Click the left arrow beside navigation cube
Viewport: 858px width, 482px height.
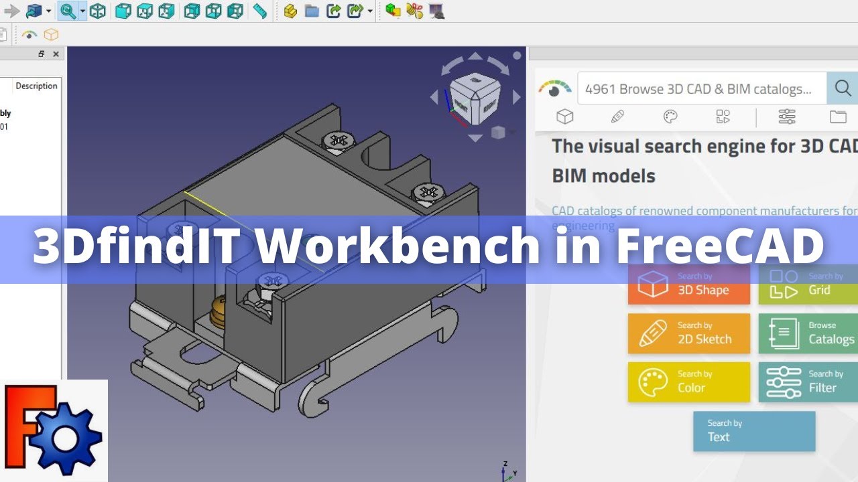[434, 98]
